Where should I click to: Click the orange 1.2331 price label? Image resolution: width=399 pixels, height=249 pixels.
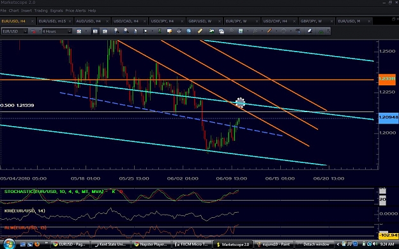click(387, 79)
